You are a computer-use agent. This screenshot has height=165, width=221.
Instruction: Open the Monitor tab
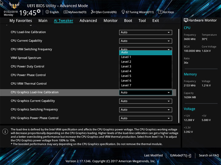tap(110, 21)
